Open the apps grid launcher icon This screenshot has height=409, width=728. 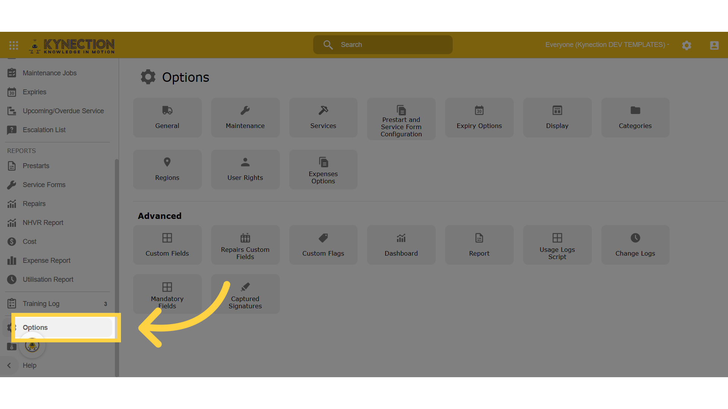14,45
